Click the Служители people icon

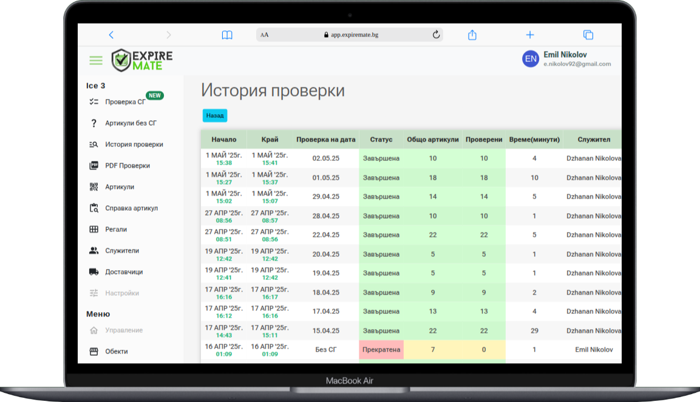click(93, 251)
